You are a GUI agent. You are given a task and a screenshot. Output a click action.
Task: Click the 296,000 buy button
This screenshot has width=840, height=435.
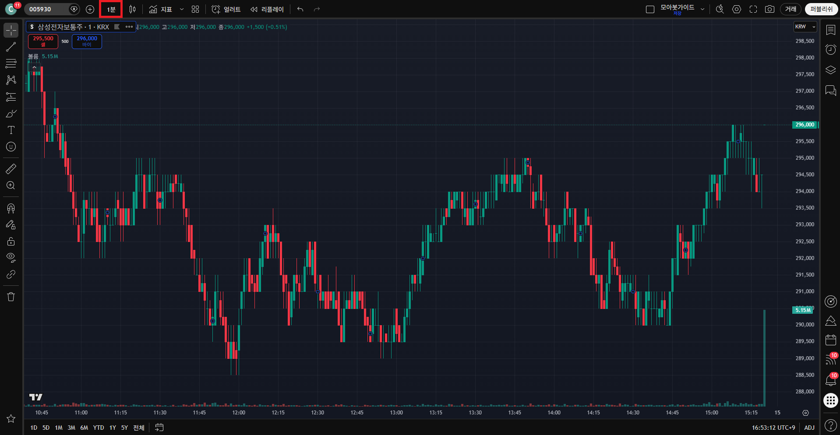point(87,41)
